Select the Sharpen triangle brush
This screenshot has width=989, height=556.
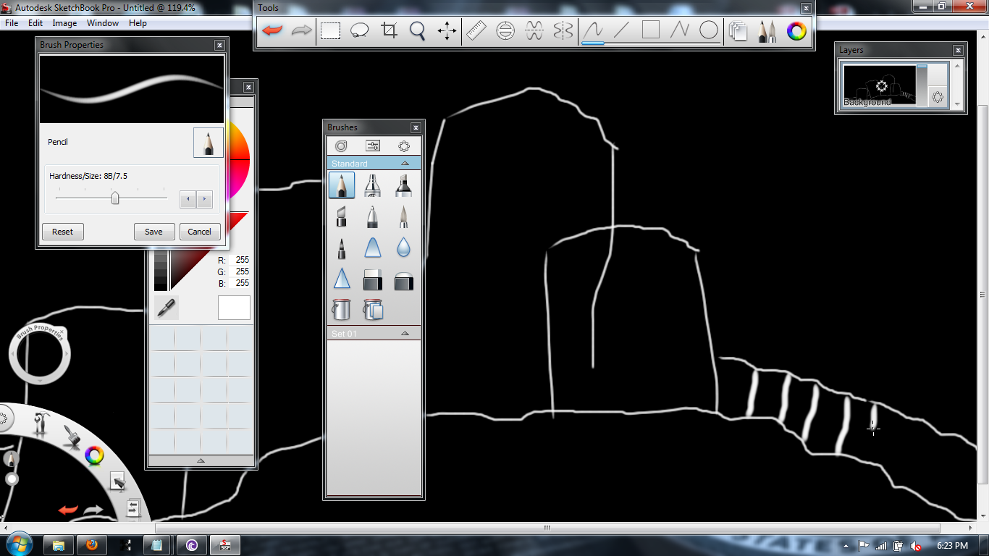click(x=342, y=279)
